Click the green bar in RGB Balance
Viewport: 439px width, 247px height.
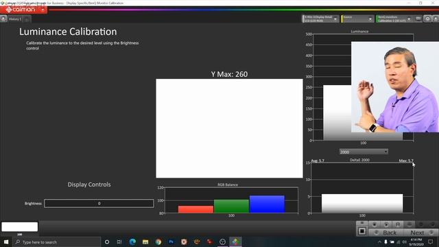click(x=231, y=206)
